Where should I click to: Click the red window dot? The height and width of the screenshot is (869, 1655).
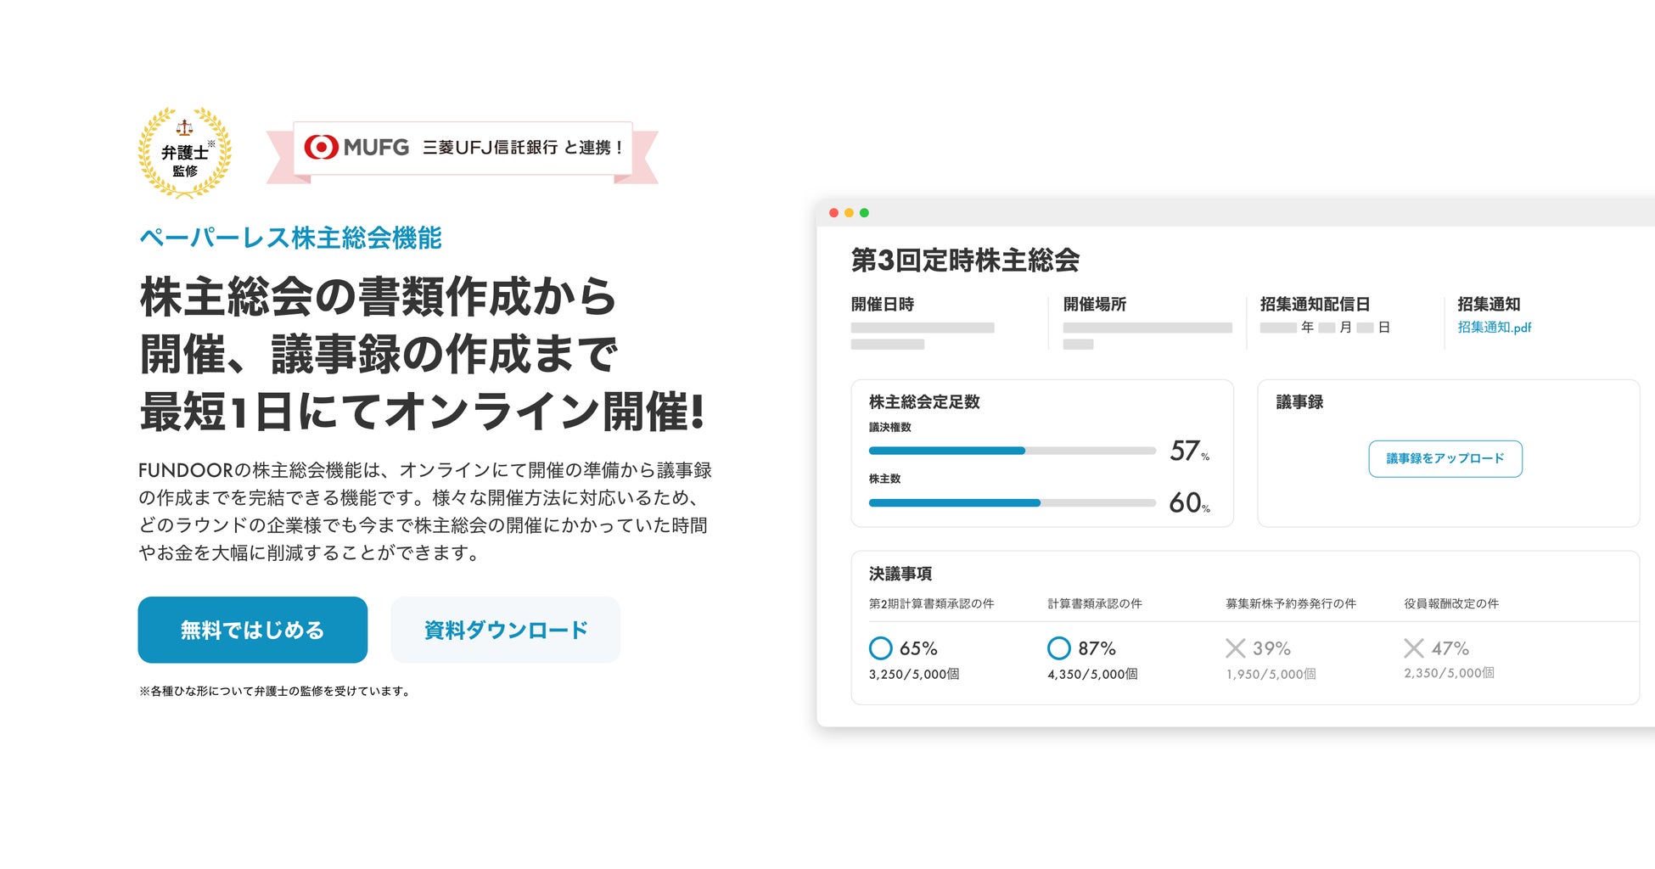pyautogui.click(x=834, y=213)
